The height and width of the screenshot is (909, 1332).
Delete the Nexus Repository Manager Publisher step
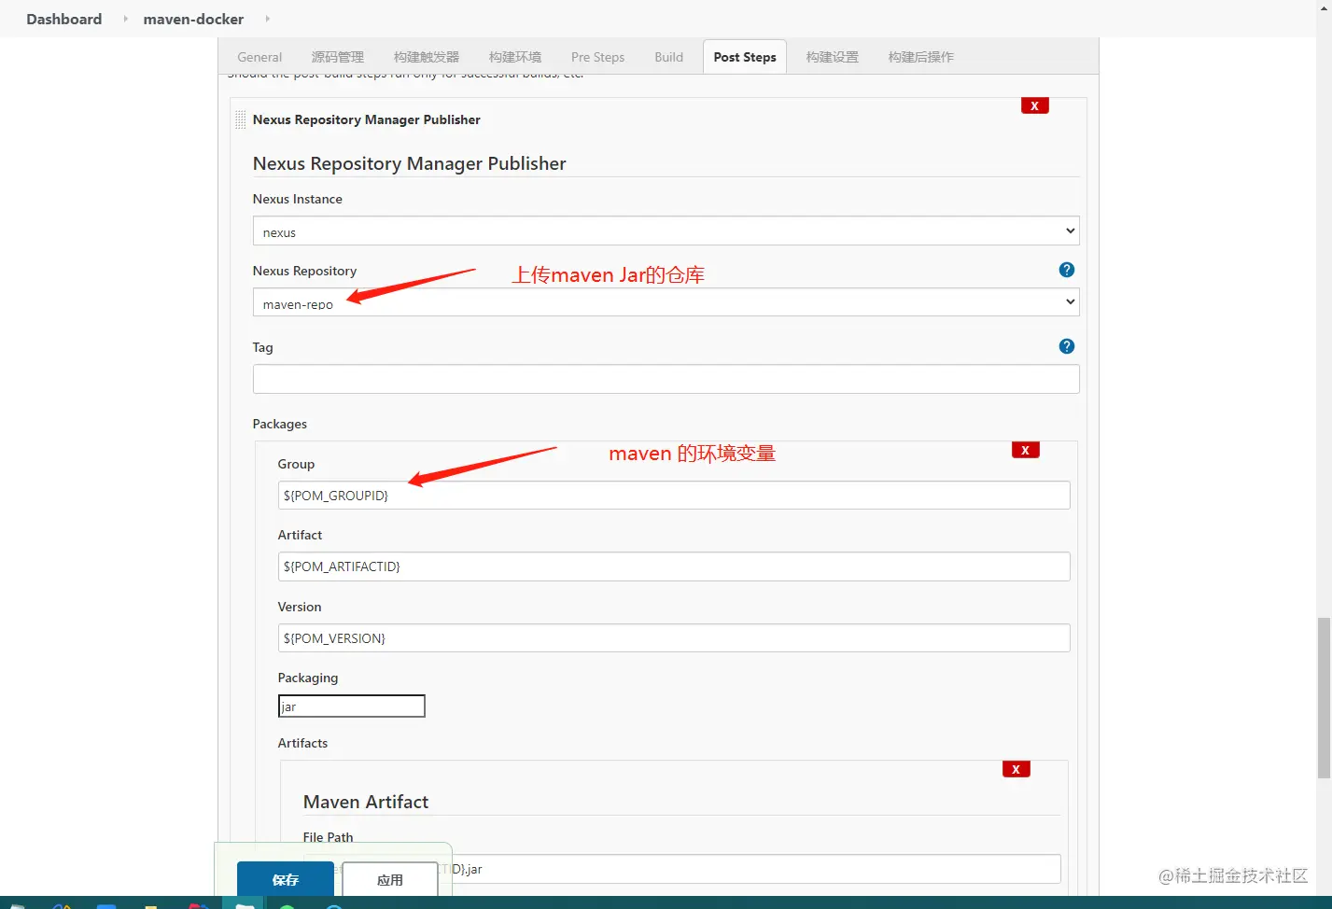tap(1034, 105)
